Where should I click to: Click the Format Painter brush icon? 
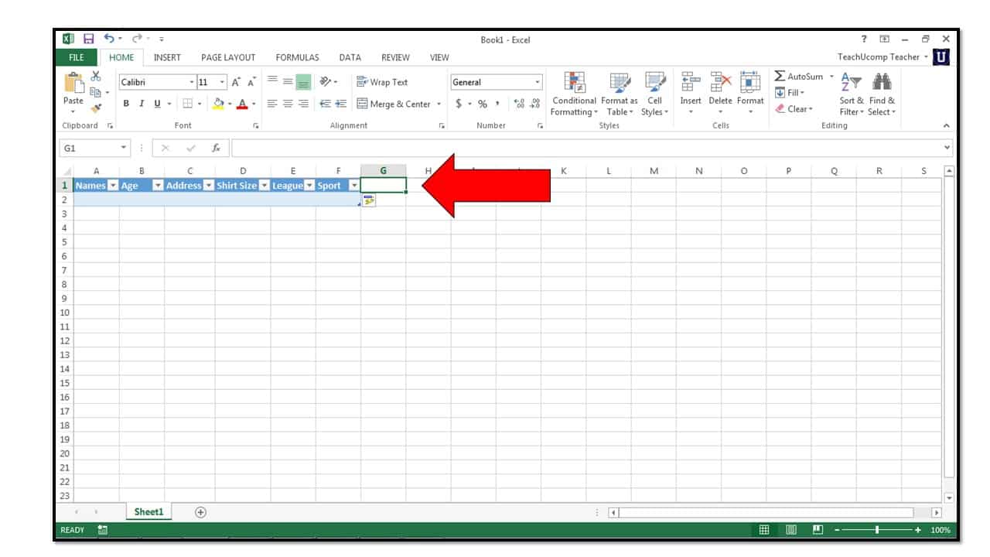pyautogui.click(x=97, y=109)
